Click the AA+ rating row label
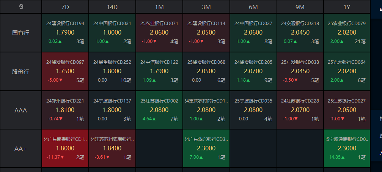 [x=21, y=148]
